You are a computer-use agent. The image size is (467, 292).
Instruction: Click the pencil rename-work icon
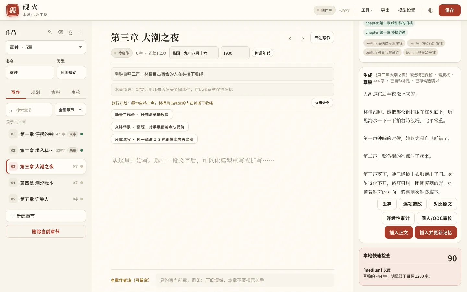(x=50, y=32)
